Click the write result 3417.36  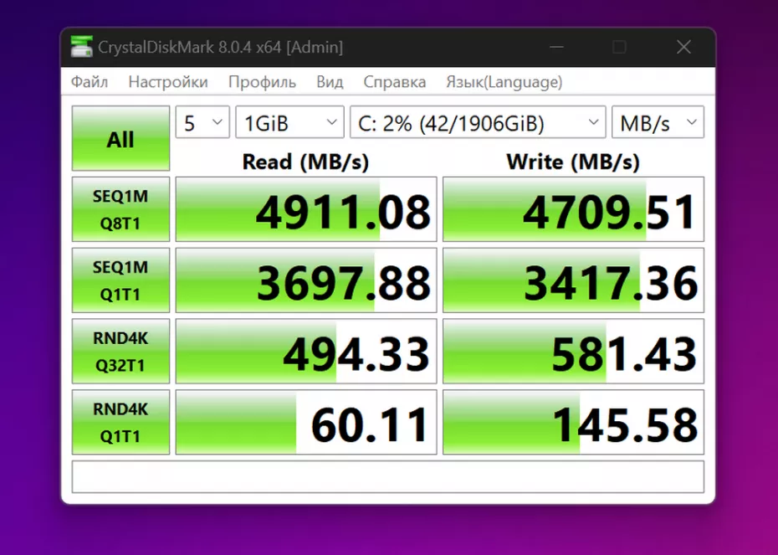pyautogui.click(x=574, y=280)
